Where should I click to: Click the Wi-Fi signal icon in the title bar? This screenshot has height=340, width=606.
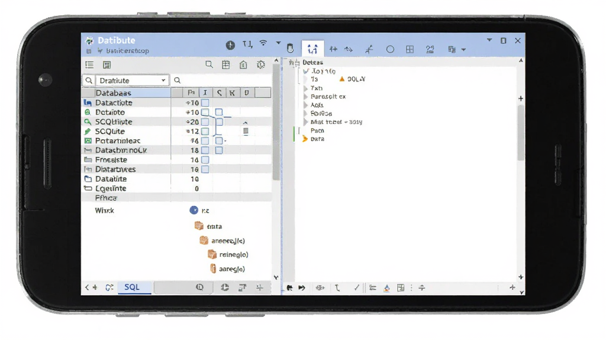tap(263, 43)
